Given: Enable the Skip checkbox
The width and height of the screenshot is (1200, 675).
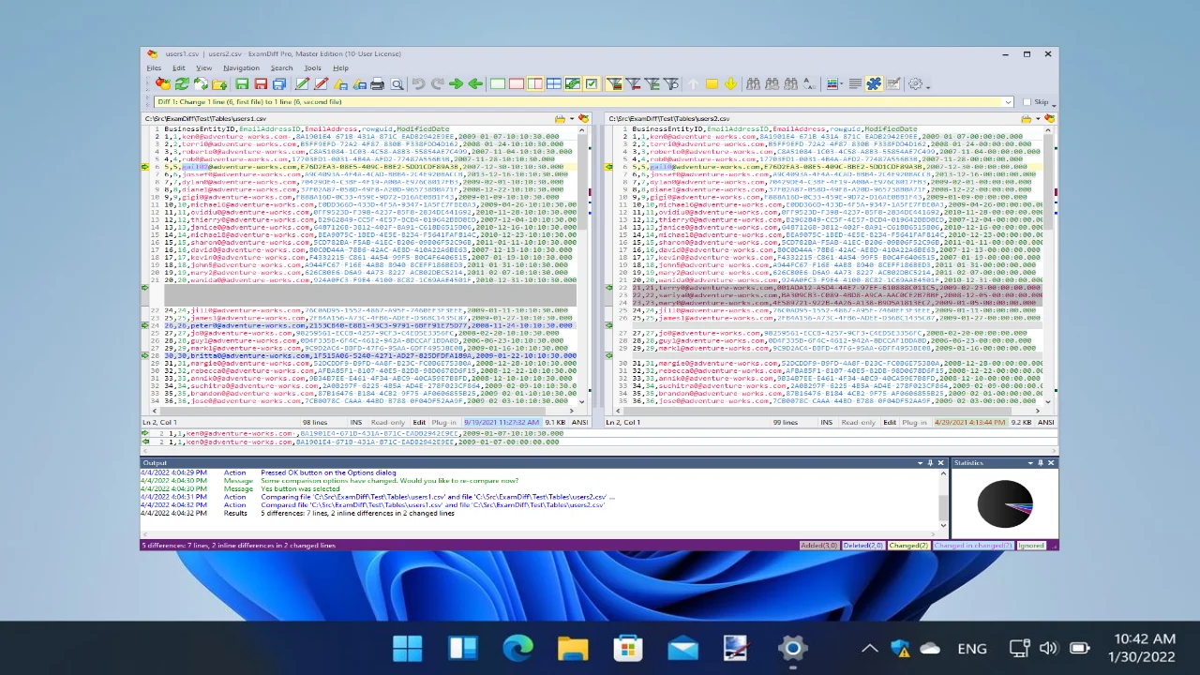Looking at the screenshot, I should click(x=1028, y=102).
